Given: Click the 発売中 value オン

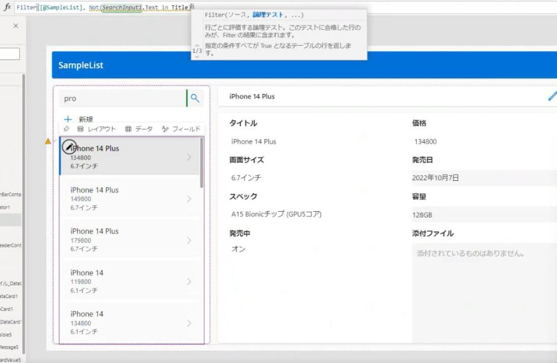Looking at the screenshot, I should [x=238, y=249].
